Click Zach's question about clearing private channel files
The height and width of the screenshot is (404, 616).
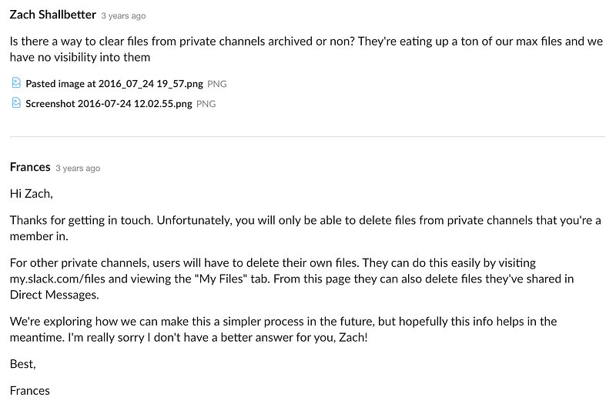coord(306,49)
